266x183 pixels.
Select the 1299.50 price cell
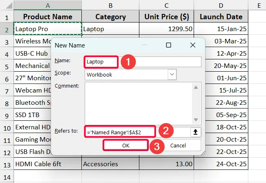click(167, 29)
